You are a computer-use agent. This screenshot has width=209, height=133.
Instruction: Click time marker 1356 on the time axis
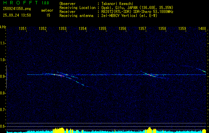pos(122,29)
